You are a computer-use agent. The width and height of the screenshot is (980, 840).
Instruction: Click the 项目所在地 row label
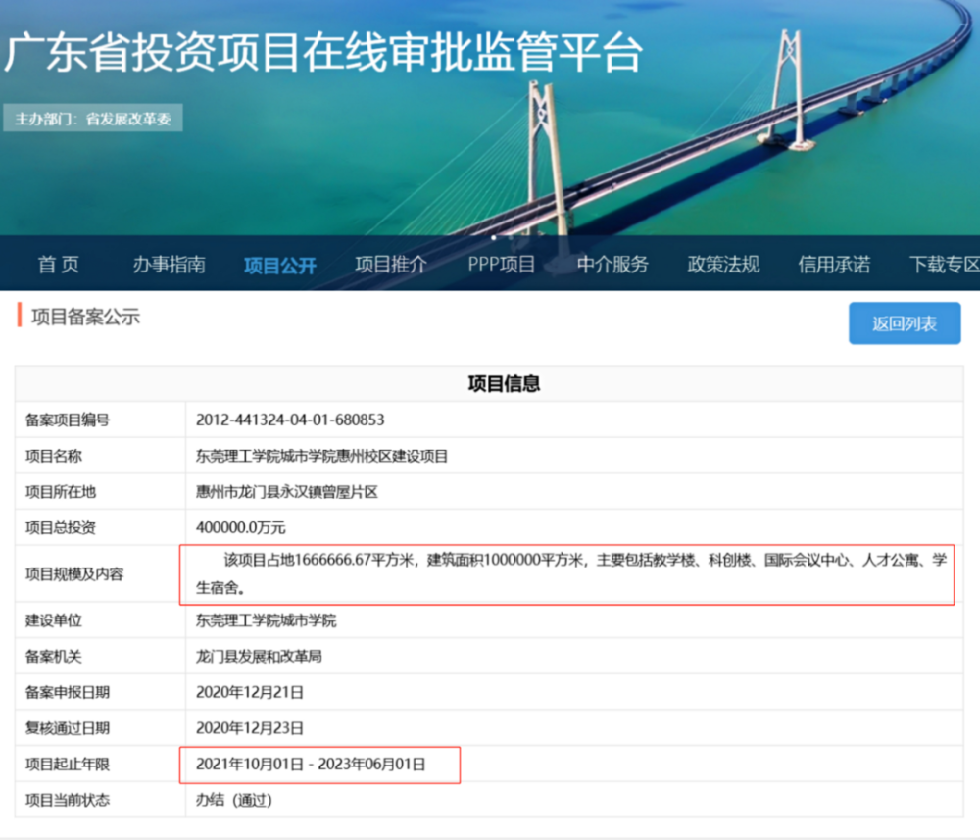click(61, 492)
